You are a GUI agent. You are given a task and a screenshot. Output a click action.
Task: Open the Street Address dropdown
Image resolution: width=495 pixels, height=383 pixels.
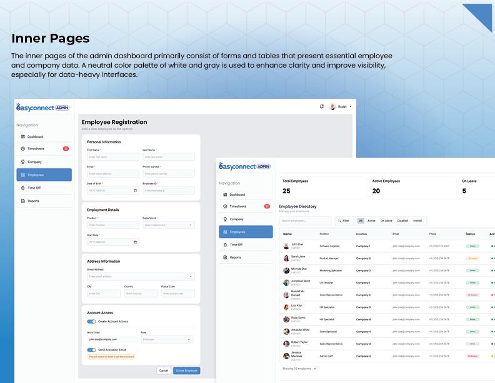[141, 276]
